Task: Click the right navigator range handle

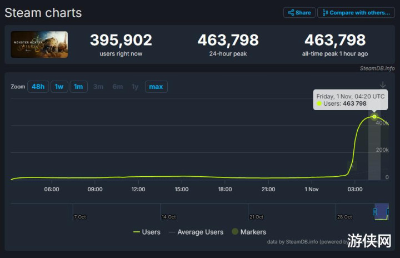Action: point(388,212)
